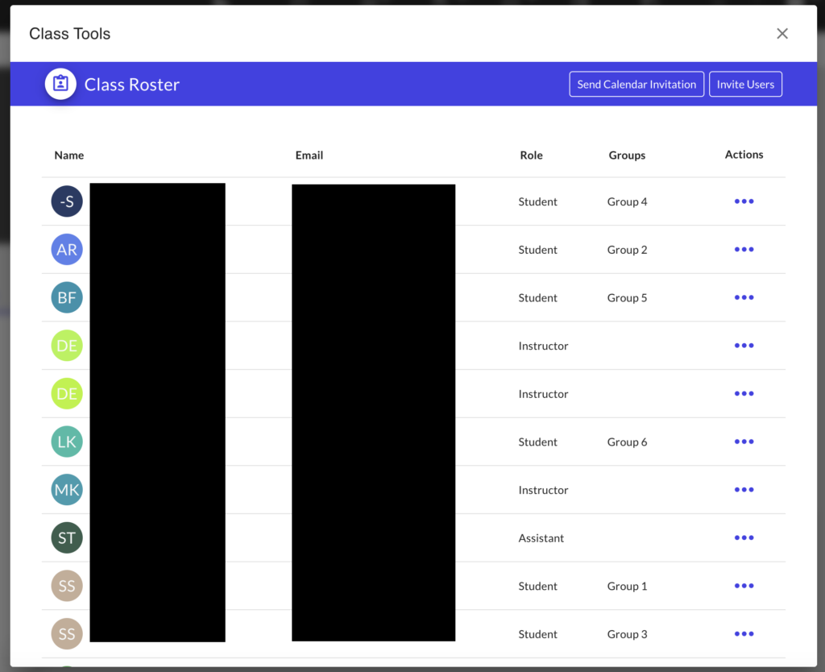Click the Class Roster clipboard icon
This screenshot has width=825, height=672.
pos(60,84)
